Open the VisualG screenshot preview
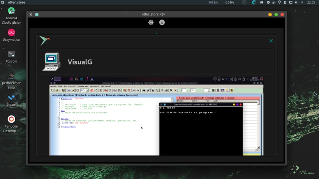The height and width of the screenshot is (179, 319). pos(157,116)
